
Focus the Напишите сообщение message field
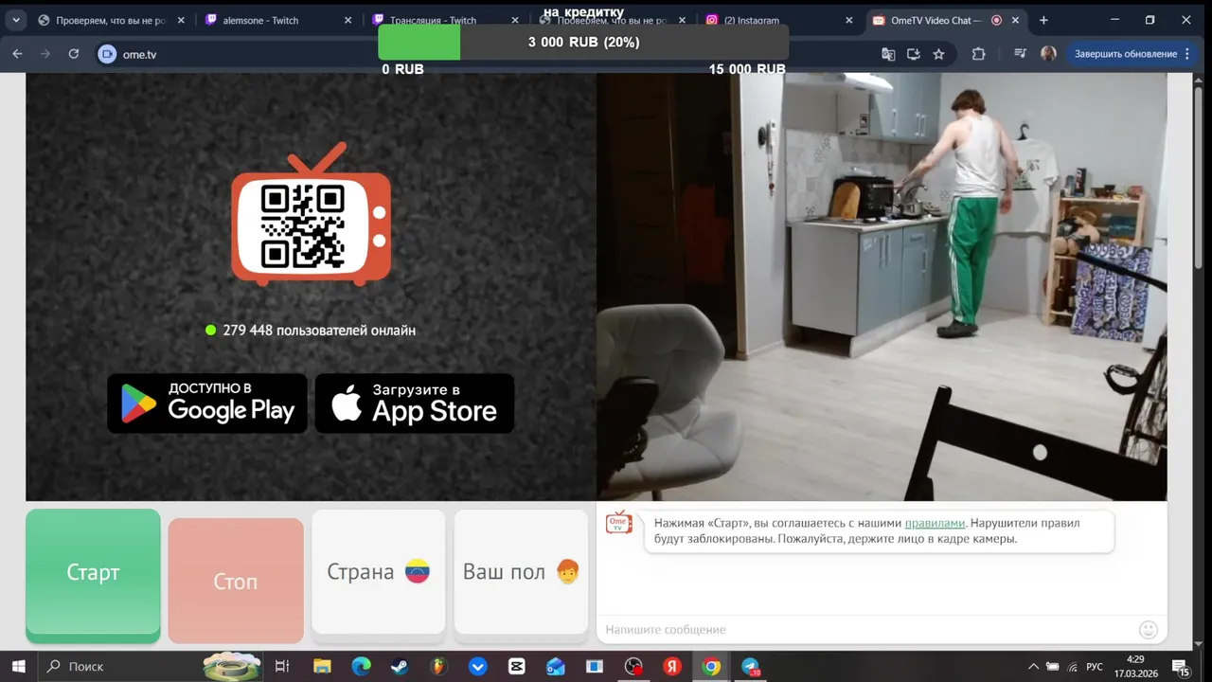866,629
